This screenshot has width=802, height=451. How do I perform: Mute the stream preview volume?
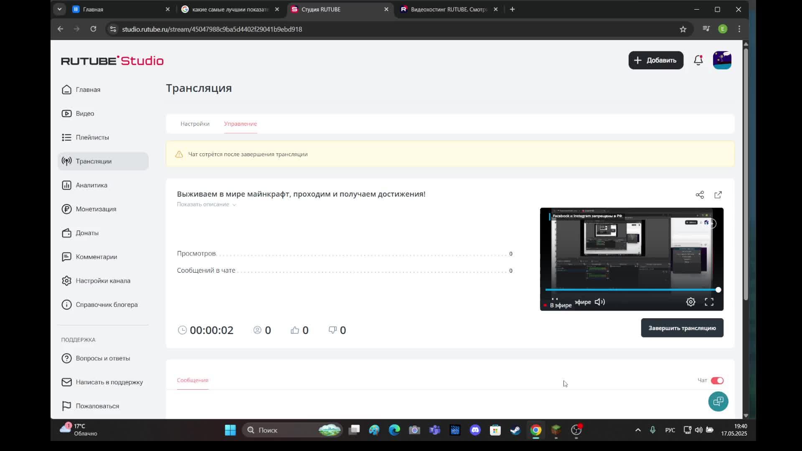(x=600, y=302)
